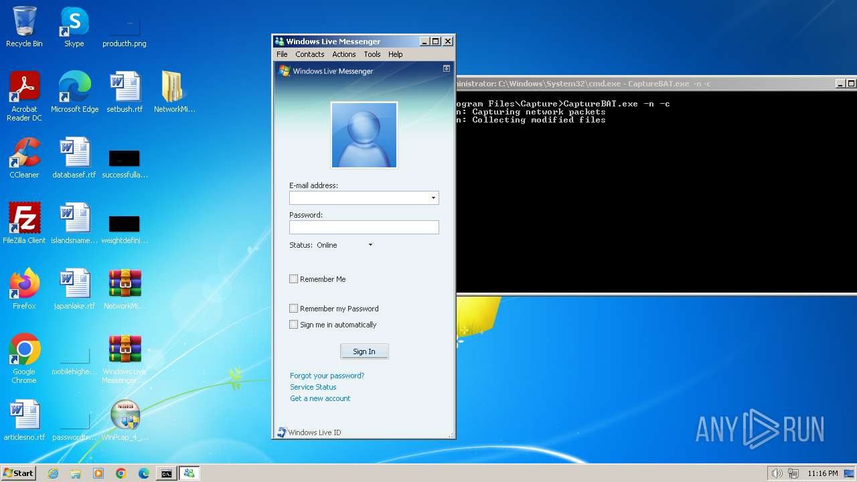Launch Google Chrome desktop shortcut

(24, 359)
